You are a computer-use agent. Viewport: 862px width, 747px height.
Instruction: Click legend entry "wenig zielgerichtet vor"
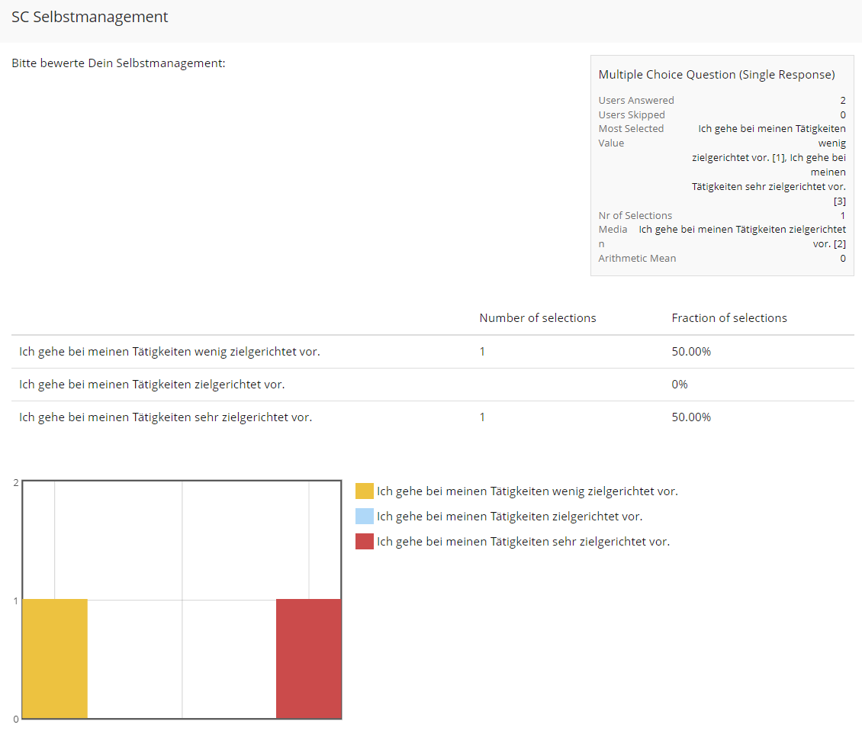[x=526, y=491]
